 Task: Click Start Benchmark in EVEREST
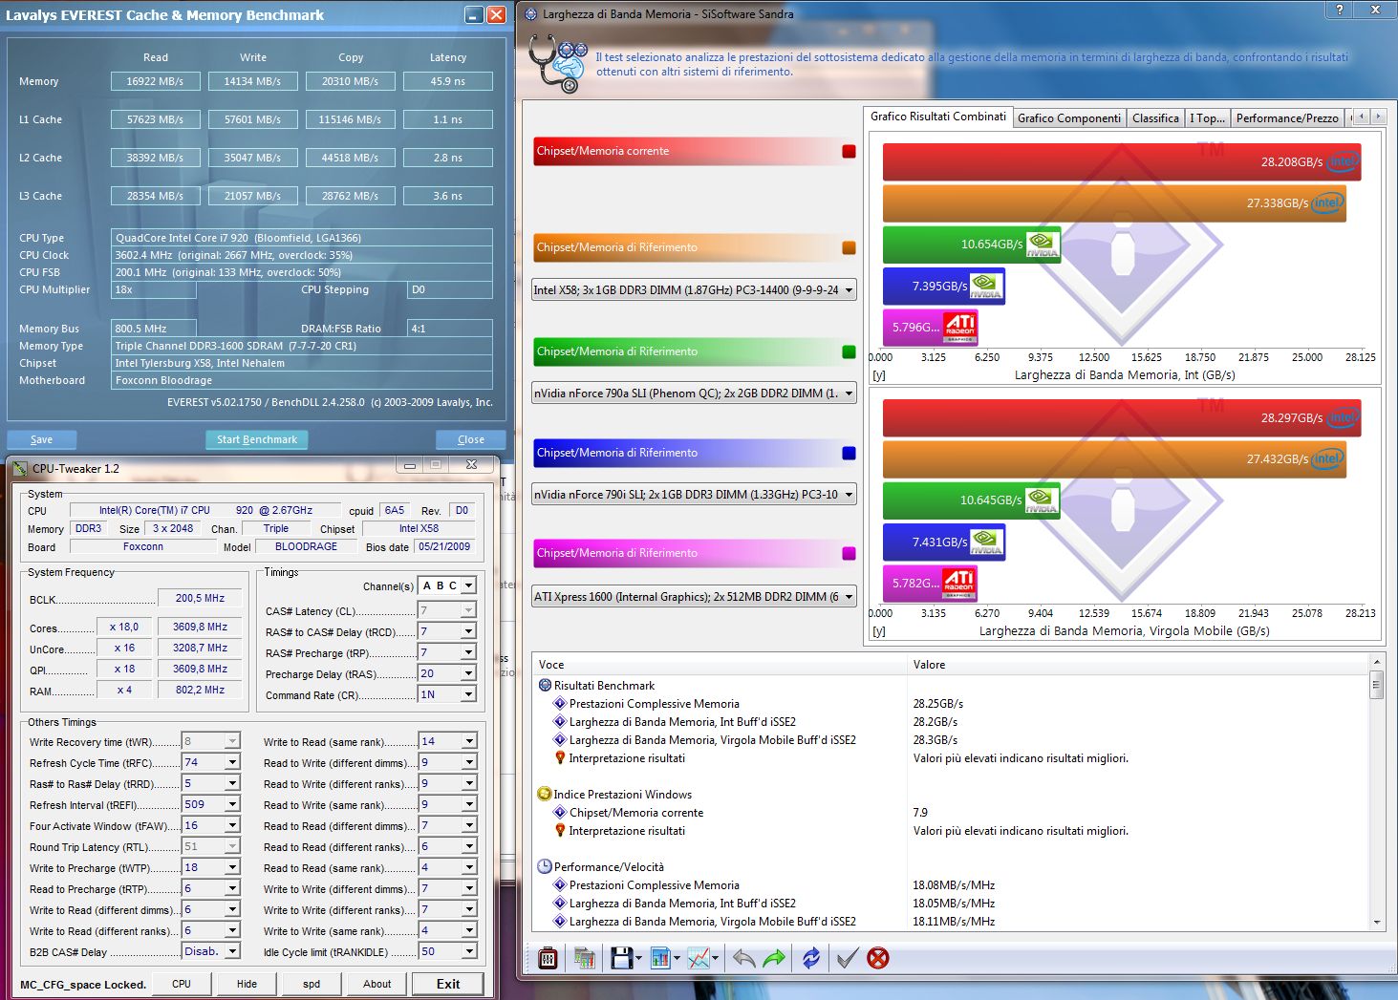click(256, 439)
